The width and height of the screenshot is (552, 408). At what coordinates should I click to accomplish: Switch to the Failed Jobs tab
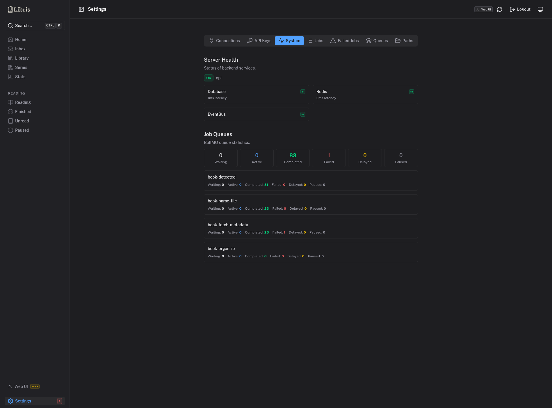point(345,41)
